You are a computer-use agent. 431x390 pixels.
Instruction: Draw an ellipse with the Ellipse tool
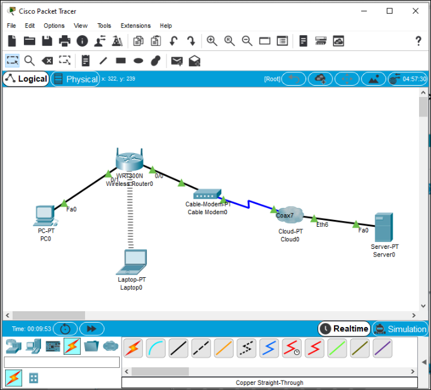pyautogui.click(x=138, y=60)
